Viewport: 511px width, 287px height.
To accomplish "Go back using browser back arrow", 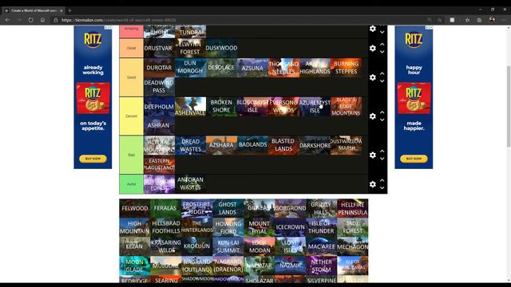I will coord(7,20).
